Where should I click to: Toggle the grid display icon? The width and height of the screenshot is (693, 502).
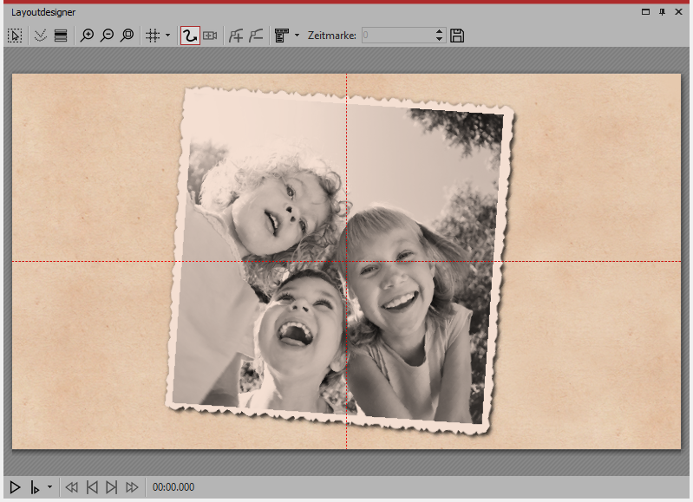153,36
